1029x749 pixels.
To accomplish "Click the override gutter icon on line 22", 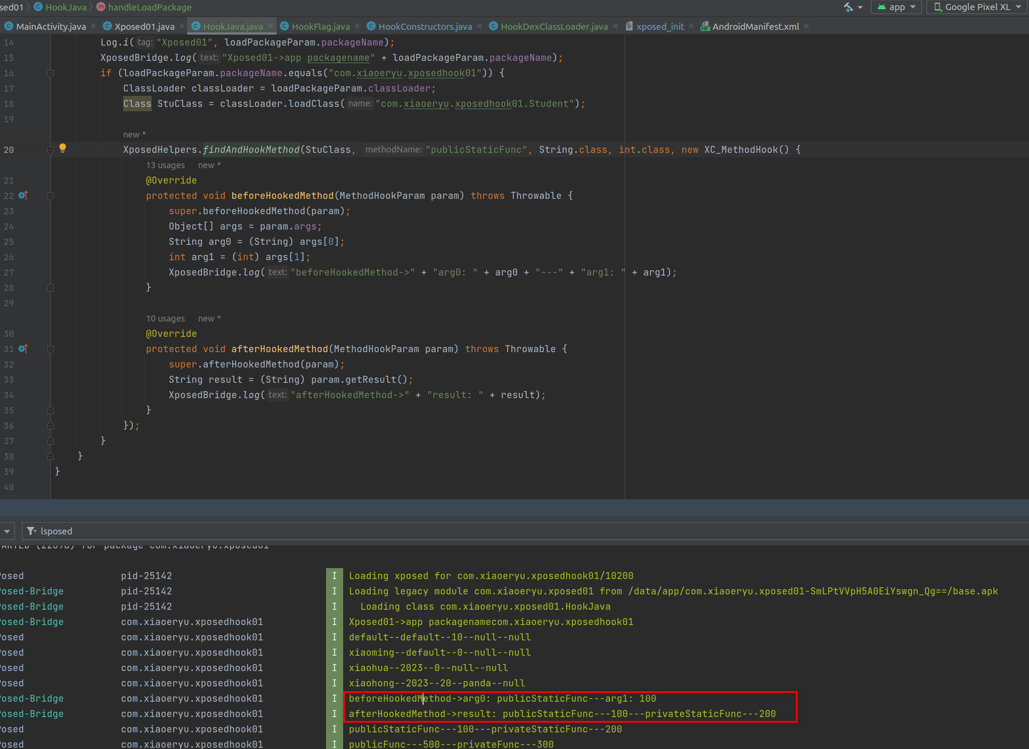I will click(23, 195).
